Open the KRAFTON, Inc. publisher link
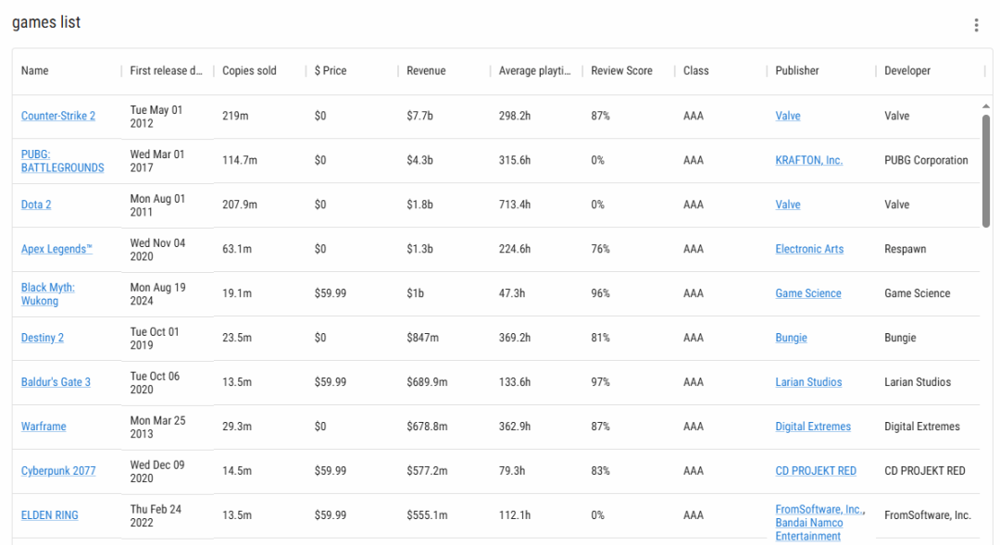The image size is (1000, 545). pos(808,161)
